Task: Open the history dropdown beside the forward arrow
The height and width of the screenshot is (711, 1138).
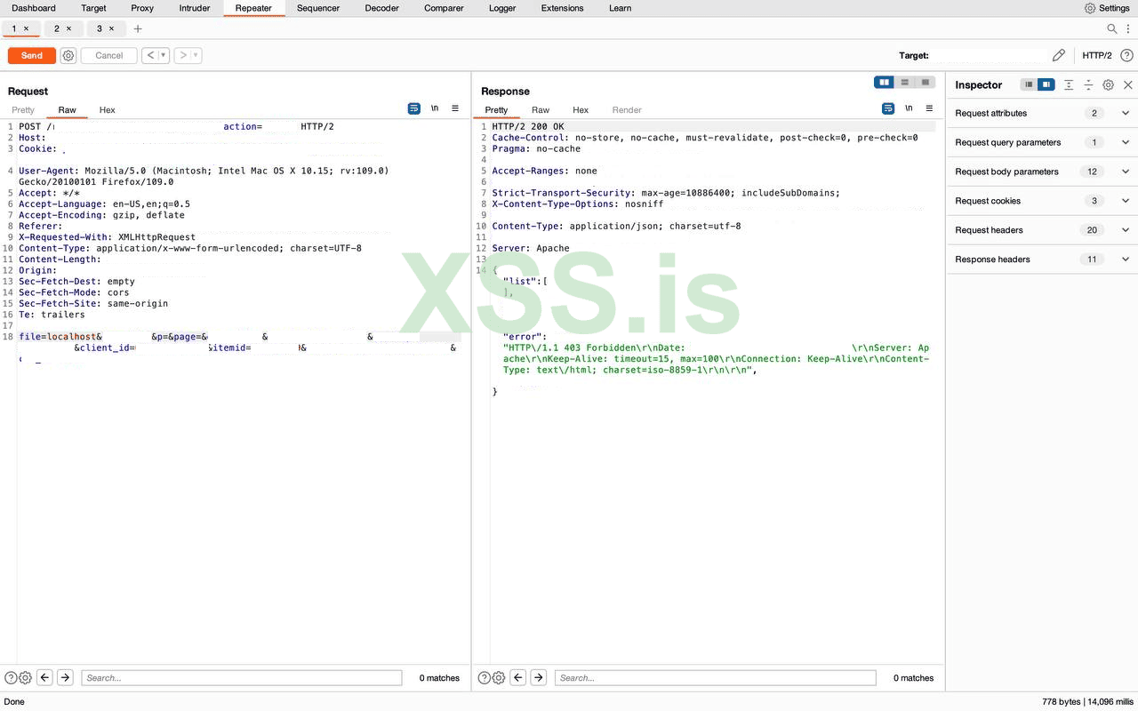Action: pyautogui.click(x=196, y=55)
